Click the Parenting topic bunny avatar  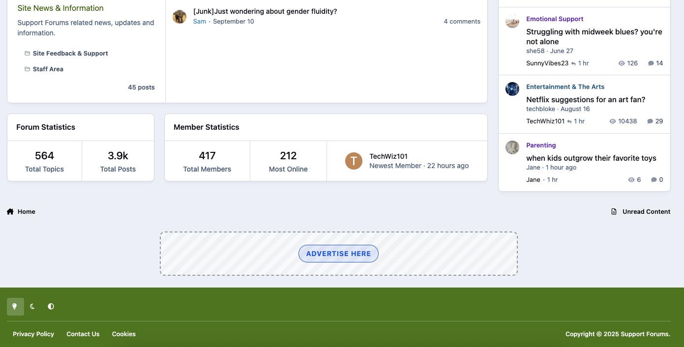point(512,147)
